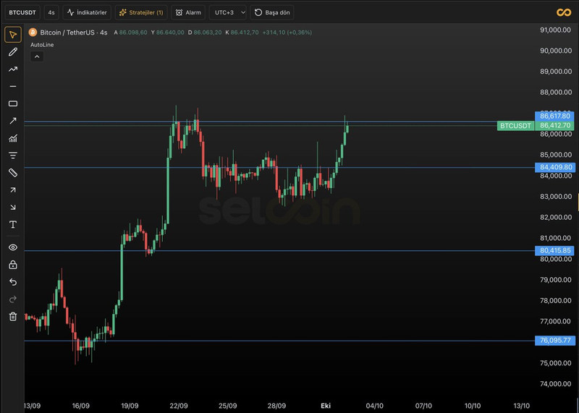Select the pencil drawing tool
The image size is (579, 413).
[13, 52]
